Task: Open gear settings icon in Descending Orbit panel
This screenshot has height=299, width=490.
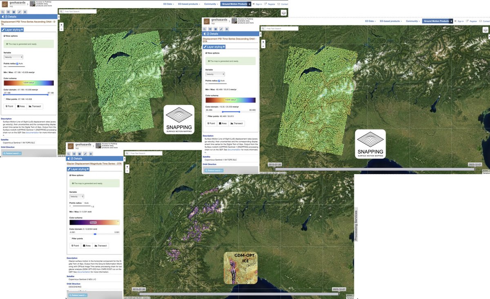Action: (x=227, y=29)
